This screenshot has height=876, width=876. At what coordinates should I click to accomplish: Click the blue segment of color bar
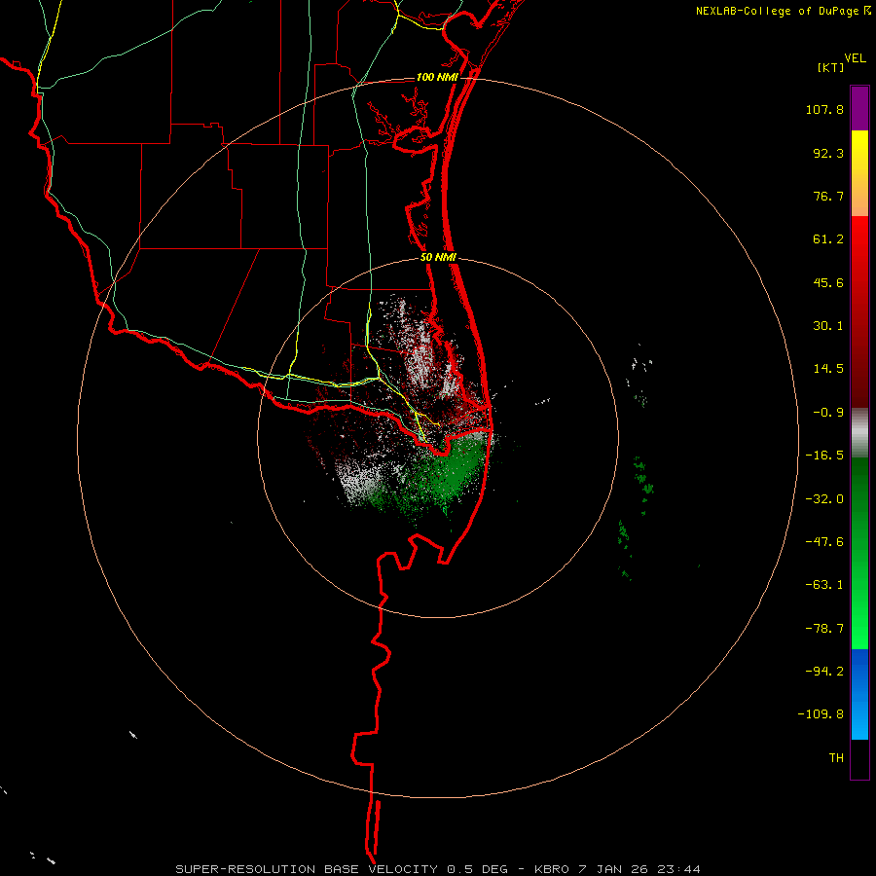[x=859, y=694]
